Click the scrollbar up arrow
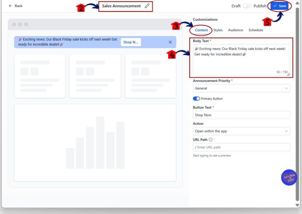302x214 pixels. 298,3
